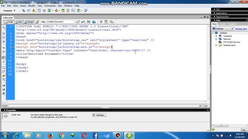The image size is (248, 139).
Task: Insert a Table from the Common bar
Action: click(39, 10)
